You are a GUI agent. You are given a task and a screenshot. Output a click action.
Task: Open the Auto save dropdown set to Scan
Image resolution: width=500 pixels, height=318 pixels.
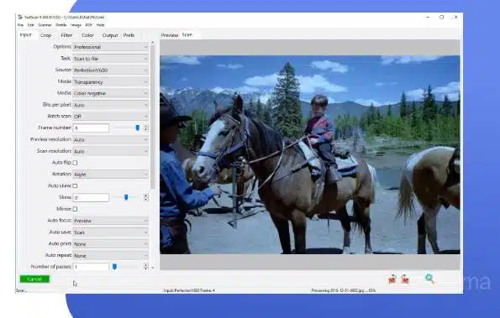110,232
